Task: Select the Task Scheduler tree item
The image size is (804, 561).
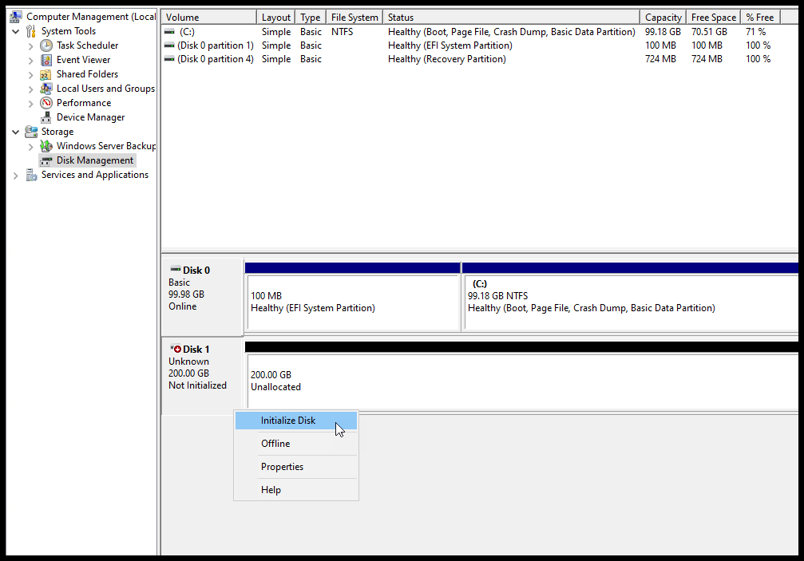Action: [87, 45]
